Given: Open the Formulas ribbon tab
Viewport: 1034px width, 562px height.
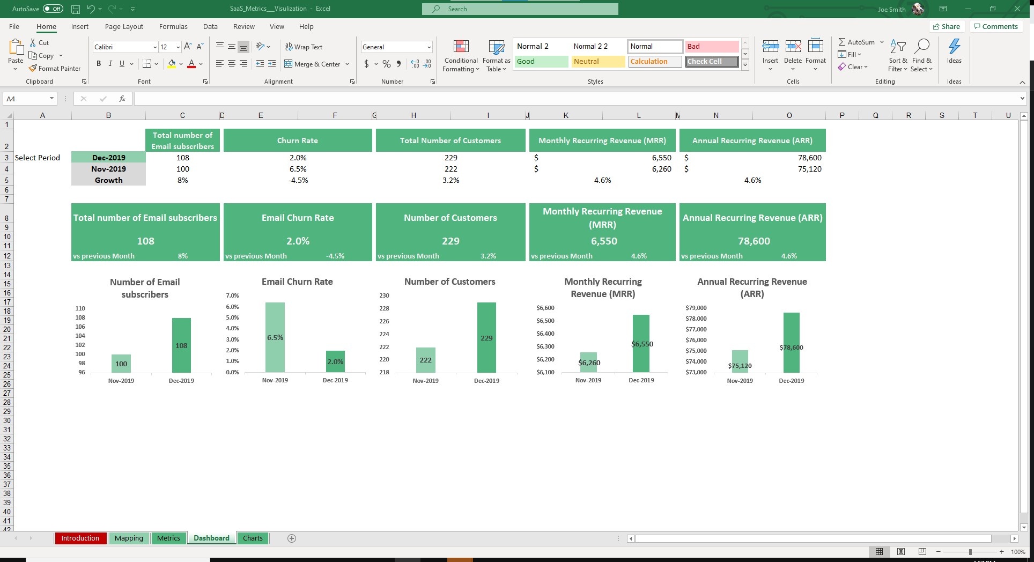Looking at the screenshot, I should 173,26.
